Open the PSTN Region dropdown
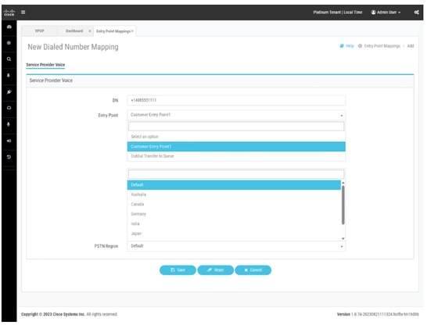Image resolution: width=427 pixels, height=325 pixels. click(x=236, y=246)
